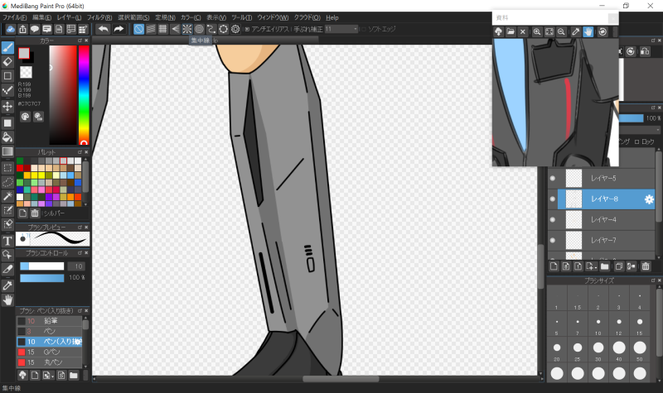Screen dimensions: 663x393
Task: Click the レイヤー7 layer thumbnail
Action: (x=573, y=240)
